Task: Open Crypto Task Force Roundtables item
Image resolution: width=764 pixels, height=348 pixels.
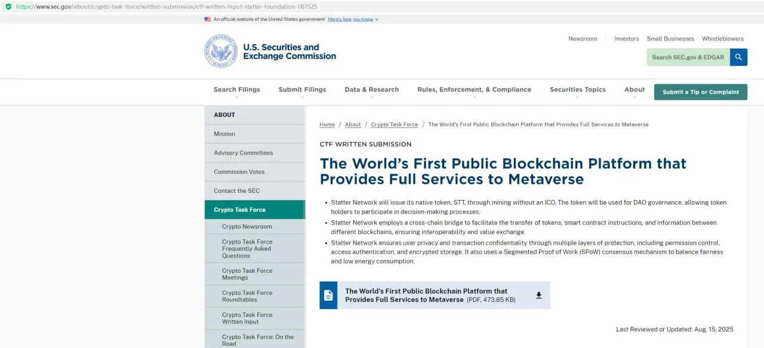Action: [255, 296]
